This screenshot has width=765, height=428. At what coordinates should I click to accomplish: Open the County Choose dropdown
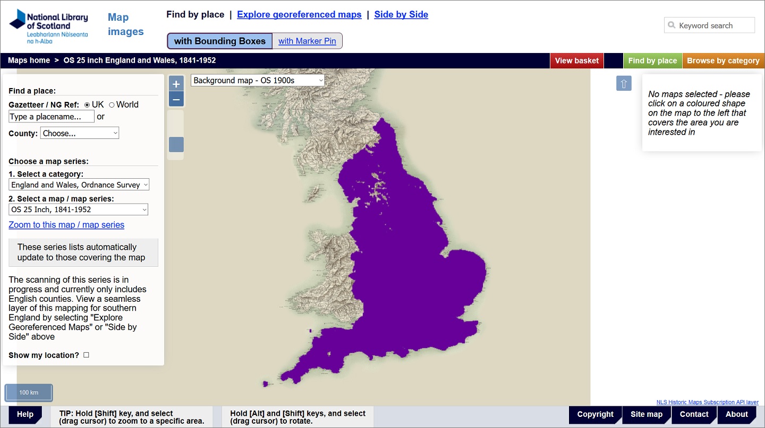pyautogui.click(x=79, y=133)
